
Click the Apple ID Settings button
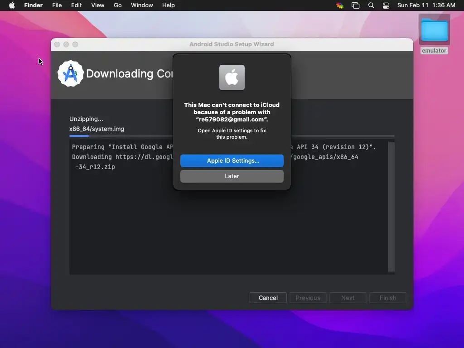coord(232,161)
